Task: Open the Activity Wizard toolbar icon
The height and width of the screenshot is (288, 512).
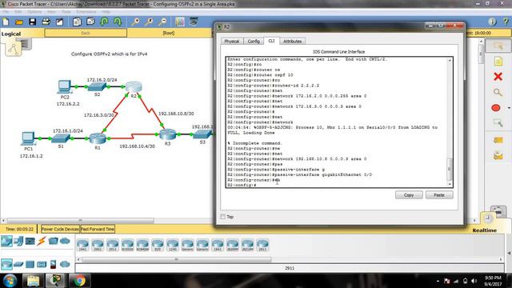Action: 59,22
